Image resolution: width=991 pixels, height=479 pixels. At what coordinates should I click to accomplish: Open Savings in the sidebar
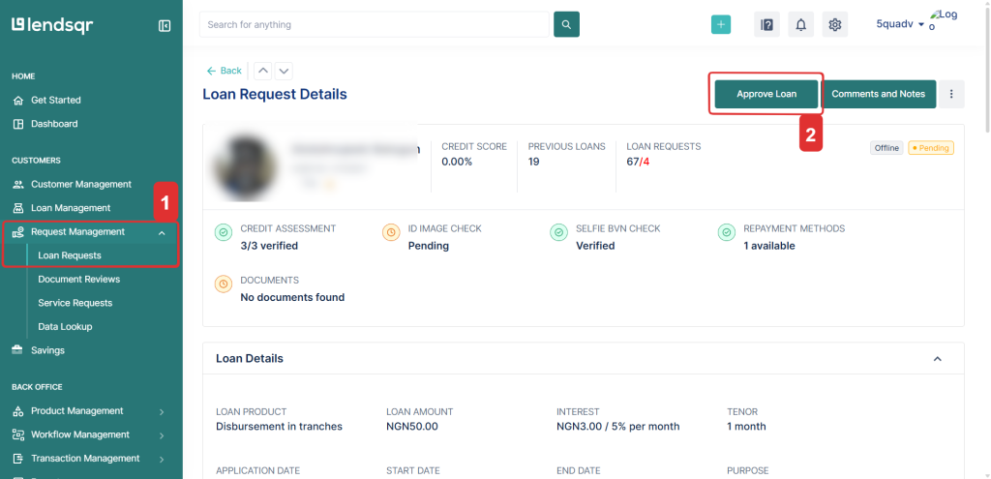pyautogui.click(x=48, y=350)
